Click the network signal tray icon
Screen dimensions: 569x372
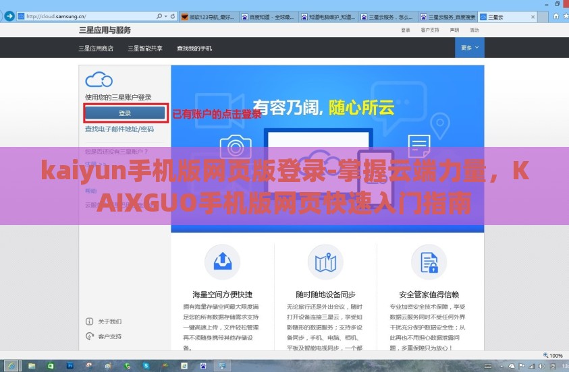point(532,366)
